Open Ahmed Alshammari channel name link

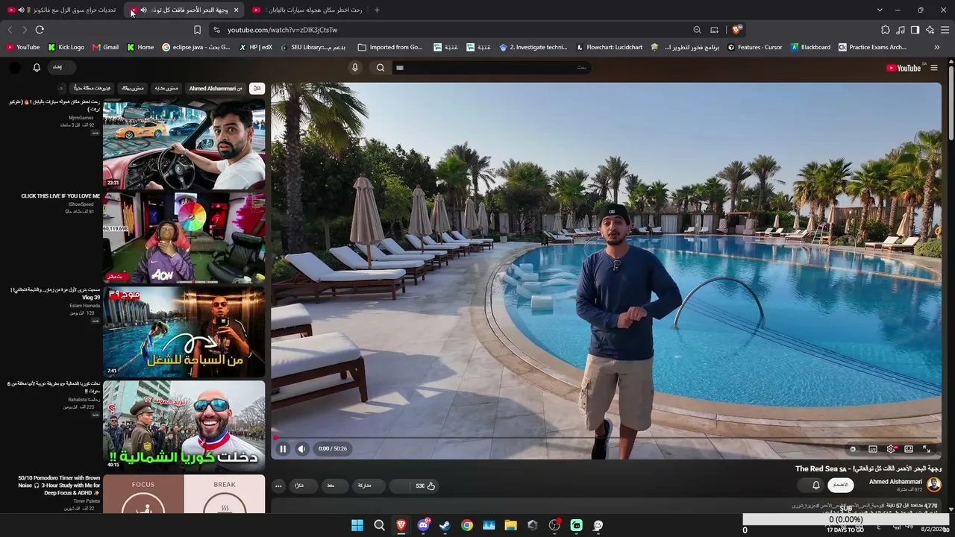[x=895, y=482]
